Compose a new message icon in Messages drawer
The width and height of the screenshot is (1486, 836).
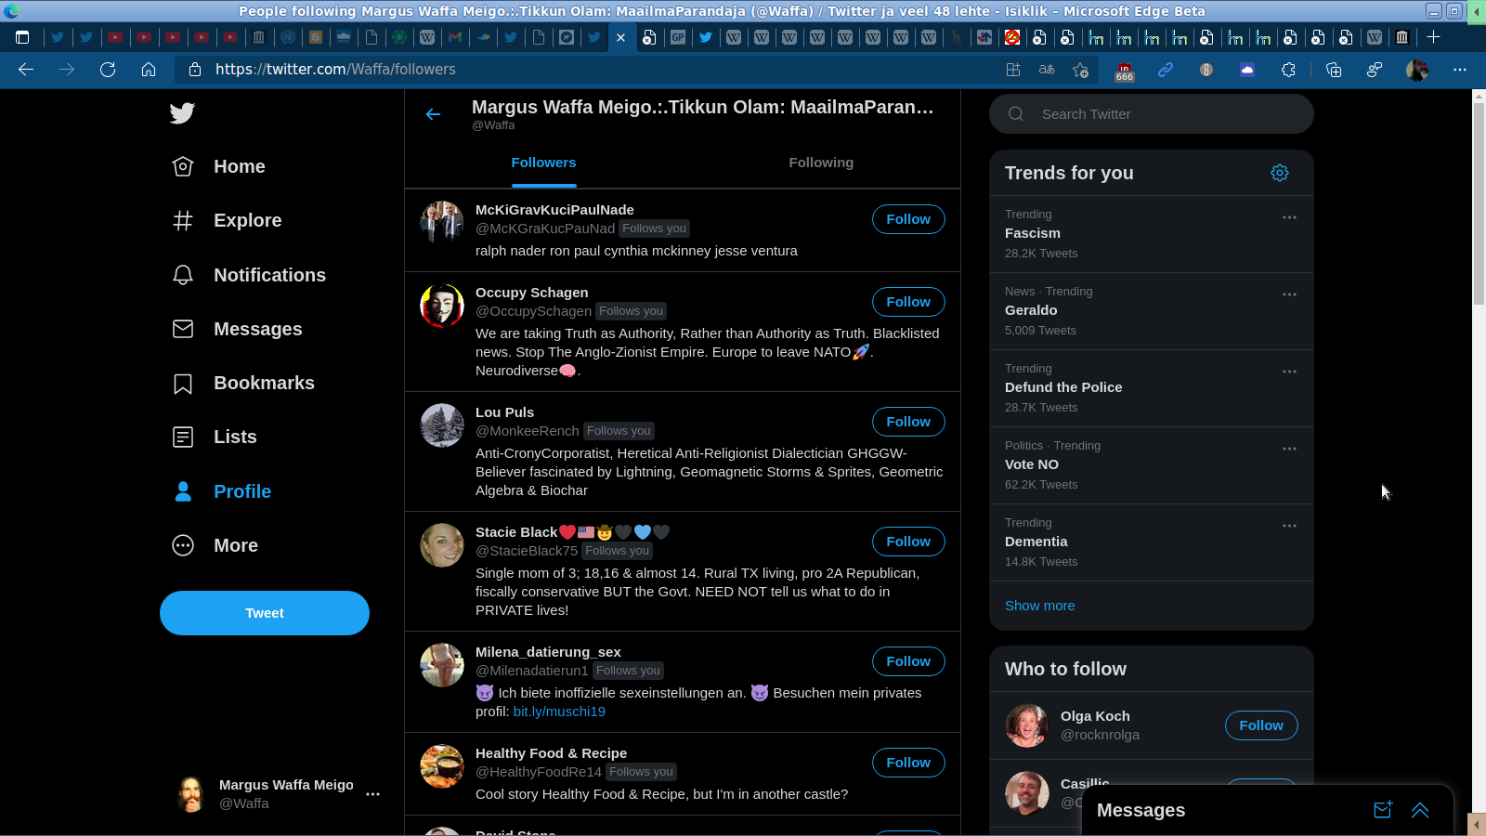(1383, 810)
